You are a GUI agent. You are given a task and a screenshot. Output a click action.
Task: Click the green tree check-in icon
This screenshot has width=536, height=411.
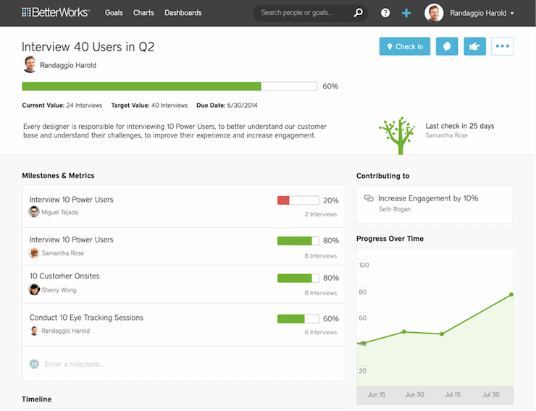[x=396, y=135]
